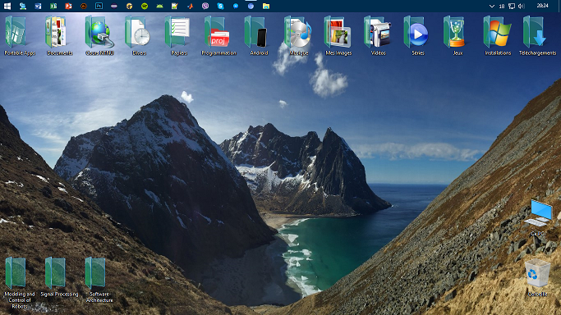Launch Viber from the taskbar
Image resolution: width=561 pixels, height=315 pixels.
click(205, 6)
